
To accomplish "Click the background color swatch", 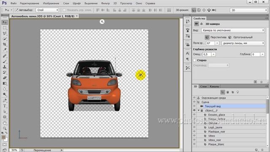I will click(6, 139).
